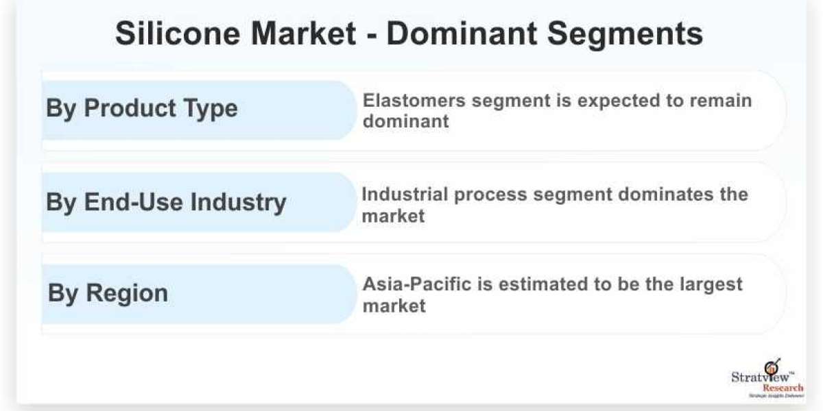Viewport: 823px width, 411px height.
Task: Click "Dominant Segments" in the title
Action: [x=545, y=34]
